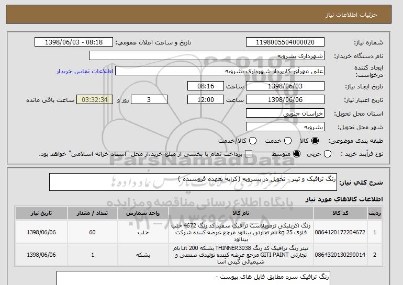Click the شرح کلی نیاز description box
Screen dimensions: 403x285
[193, 182]
